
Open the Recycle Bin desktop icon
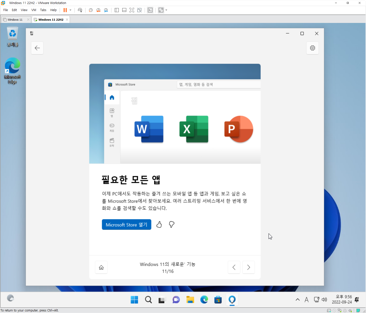point(12,37)
